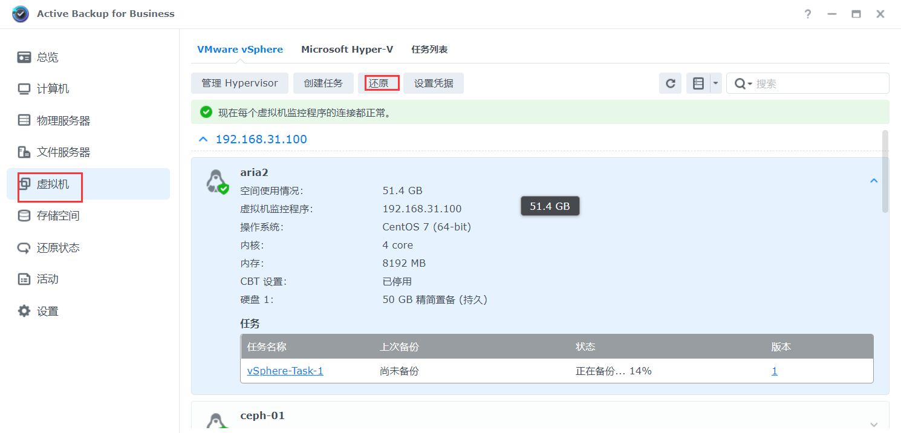Click the 上次备份 column header

399,347
